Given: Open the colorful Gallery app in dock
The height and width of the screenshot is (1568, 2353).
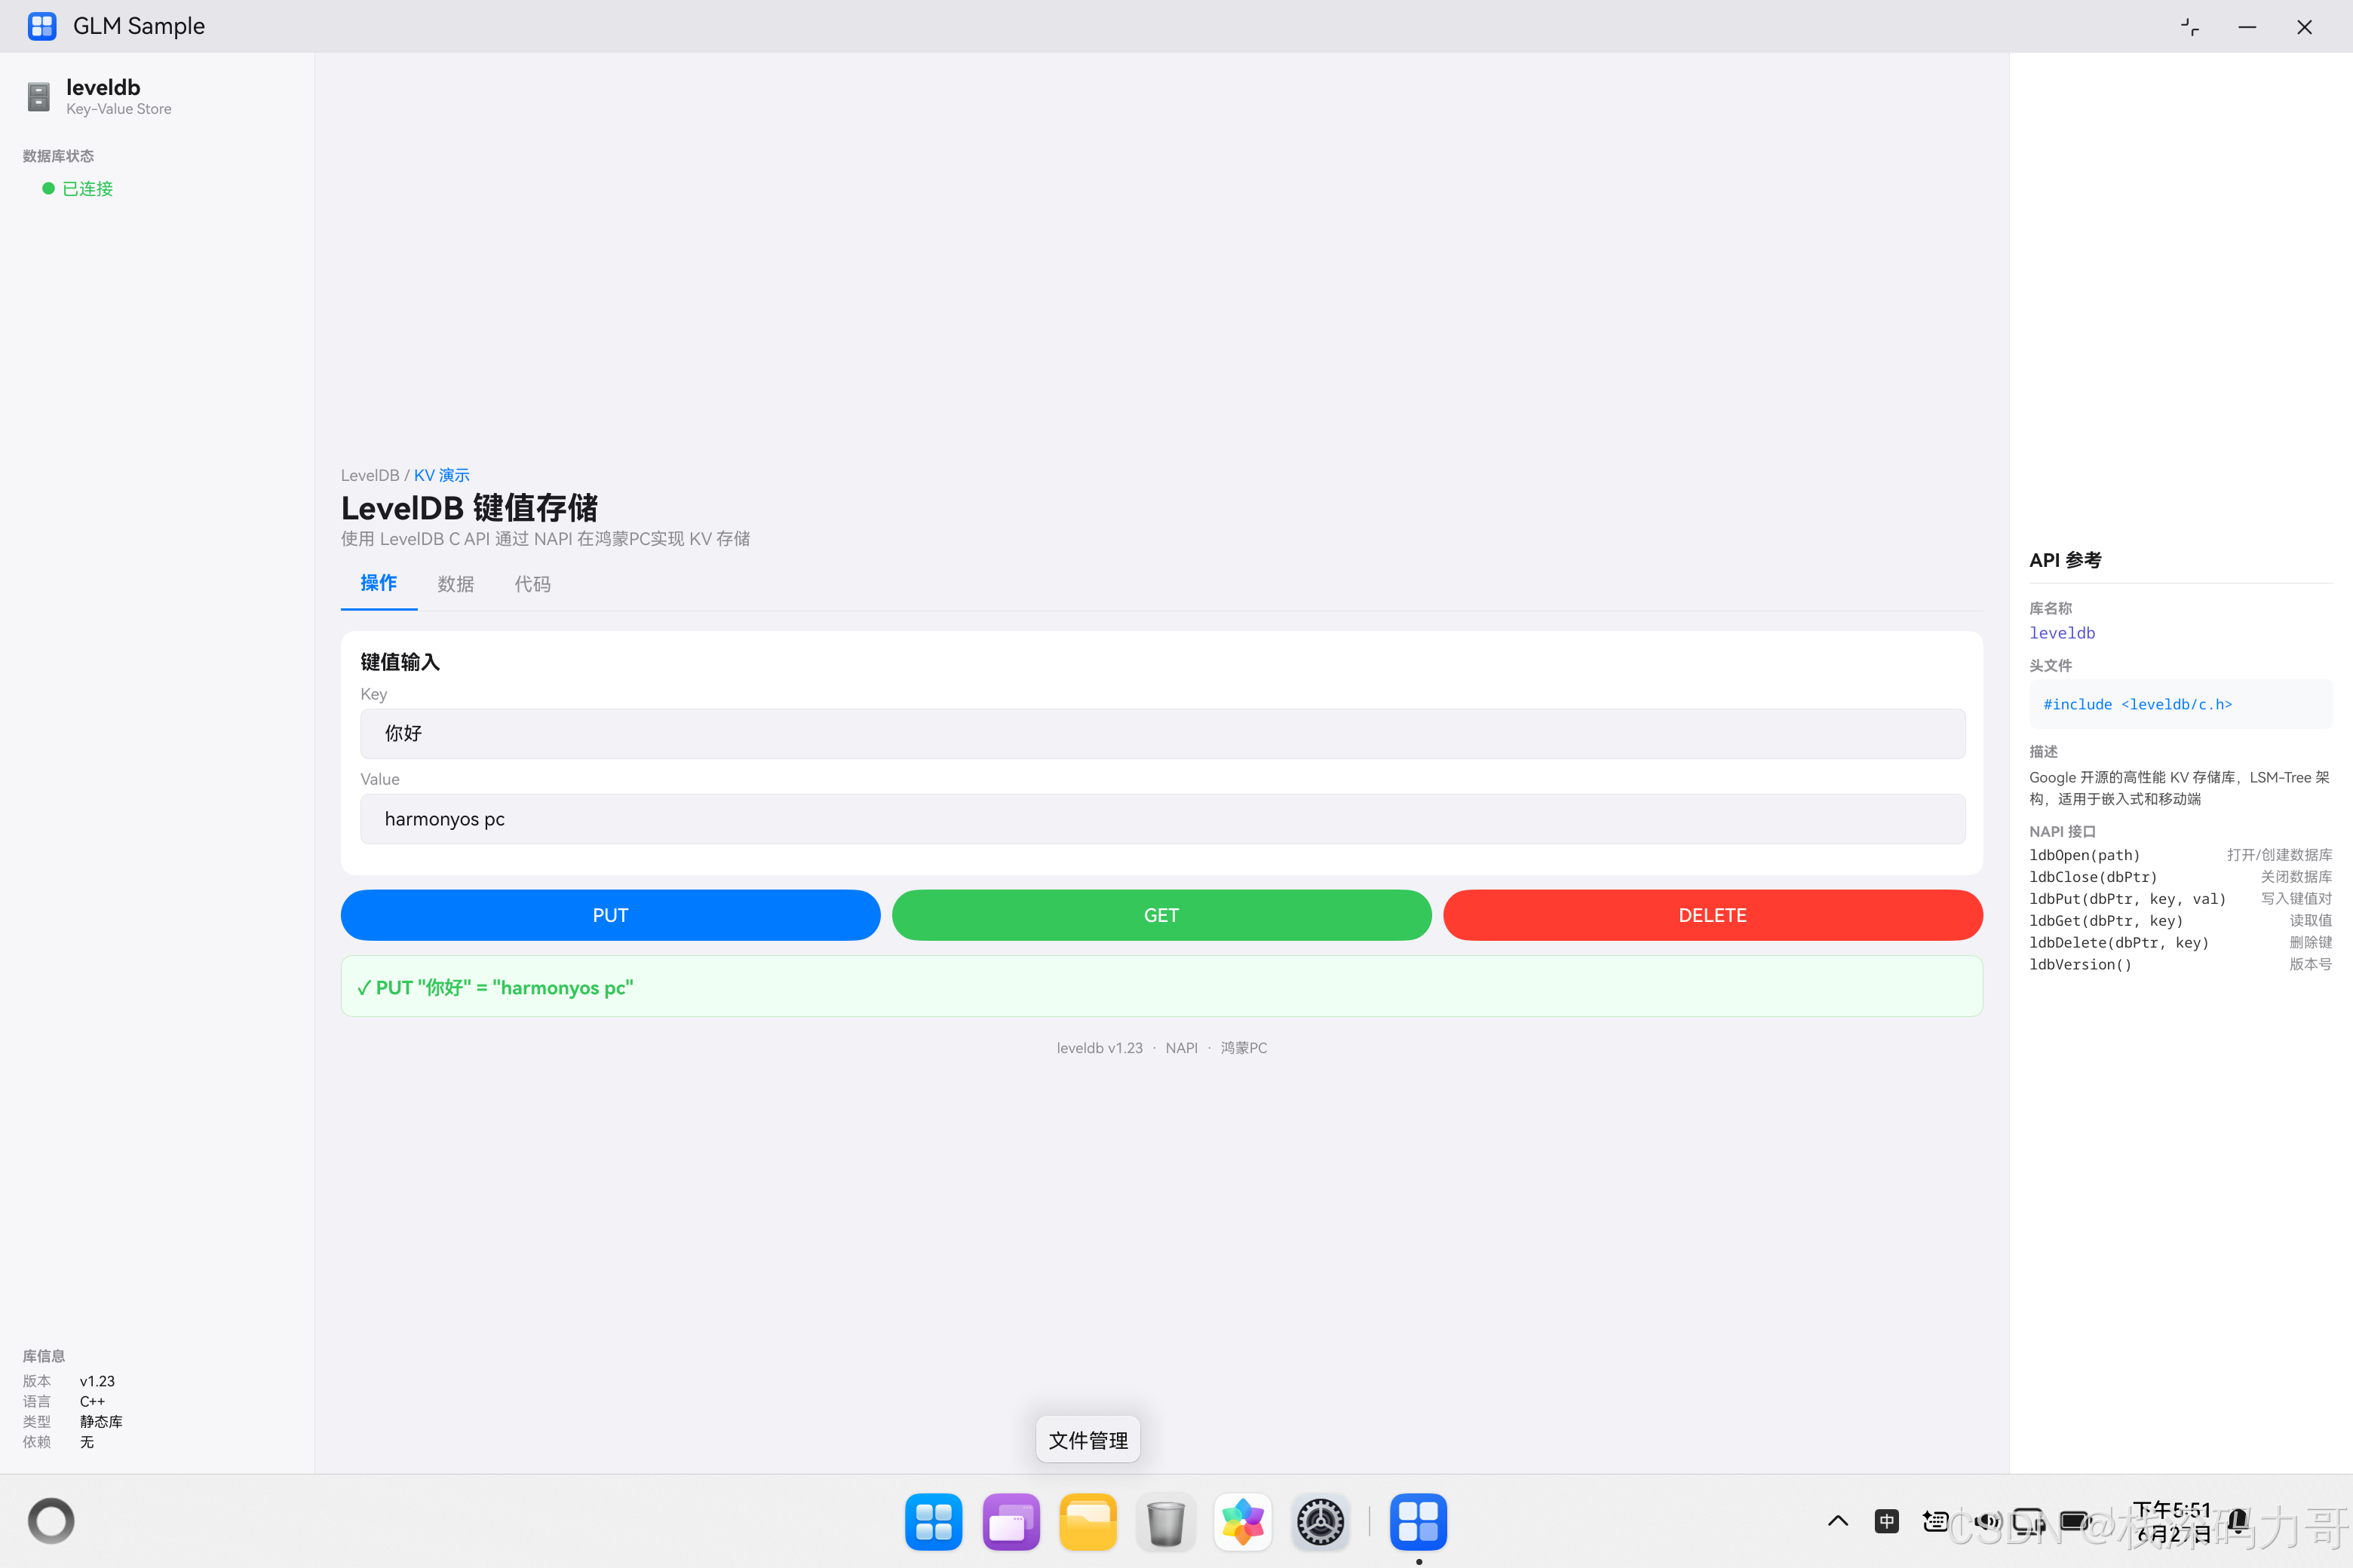Looking at the screenshot, I should point(1243,1522).
